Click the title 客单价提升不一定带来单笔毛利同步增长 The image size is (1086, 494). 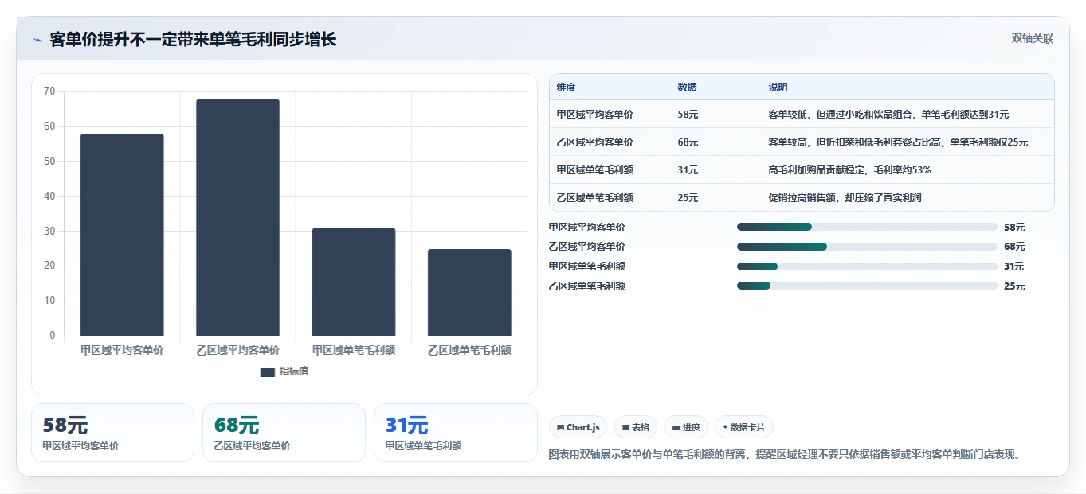[x=193, y=40]
